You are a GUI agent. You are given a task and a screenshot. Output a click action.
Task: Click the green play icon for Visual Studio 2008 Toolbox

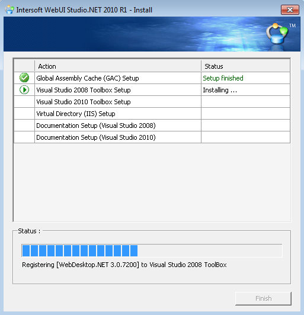coord(24,89)
